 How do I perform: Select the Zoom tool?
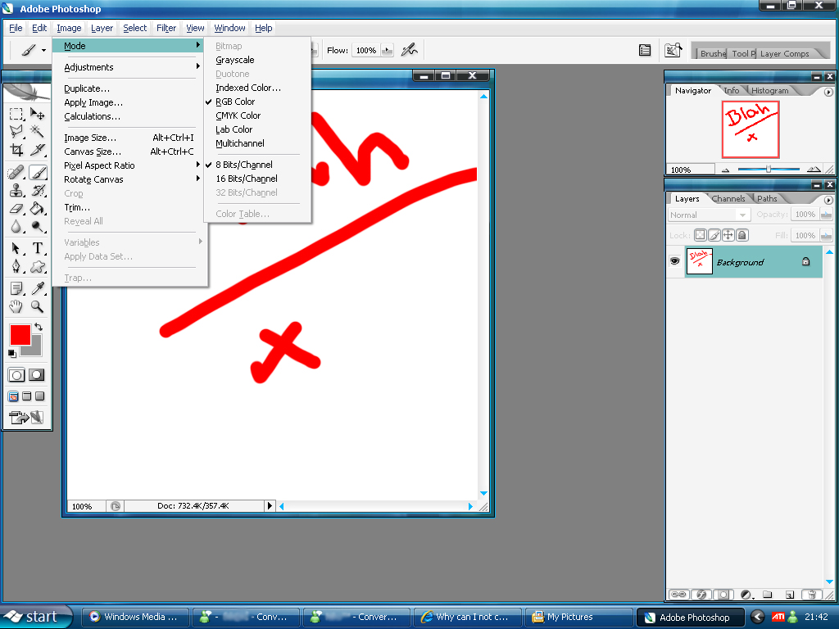pos(37,306)
